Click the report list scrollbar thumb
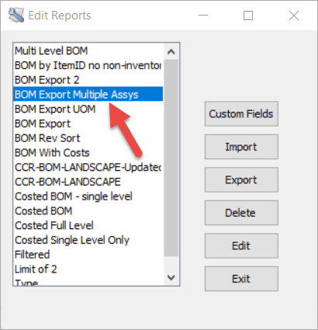Image resolution: width=318 pixels, height=330 pixels. pos(171,158)
